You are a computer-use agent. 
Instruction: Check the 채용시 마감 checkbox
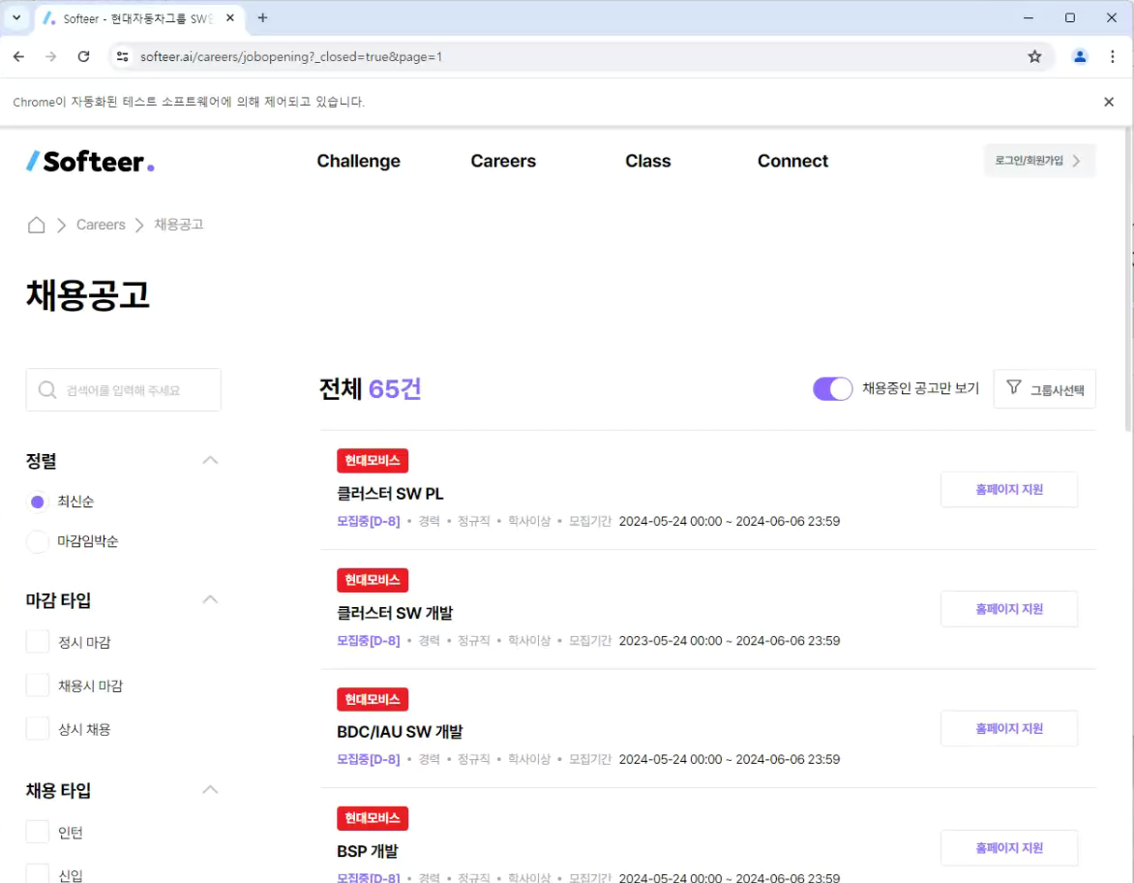(x=38, y=685)
